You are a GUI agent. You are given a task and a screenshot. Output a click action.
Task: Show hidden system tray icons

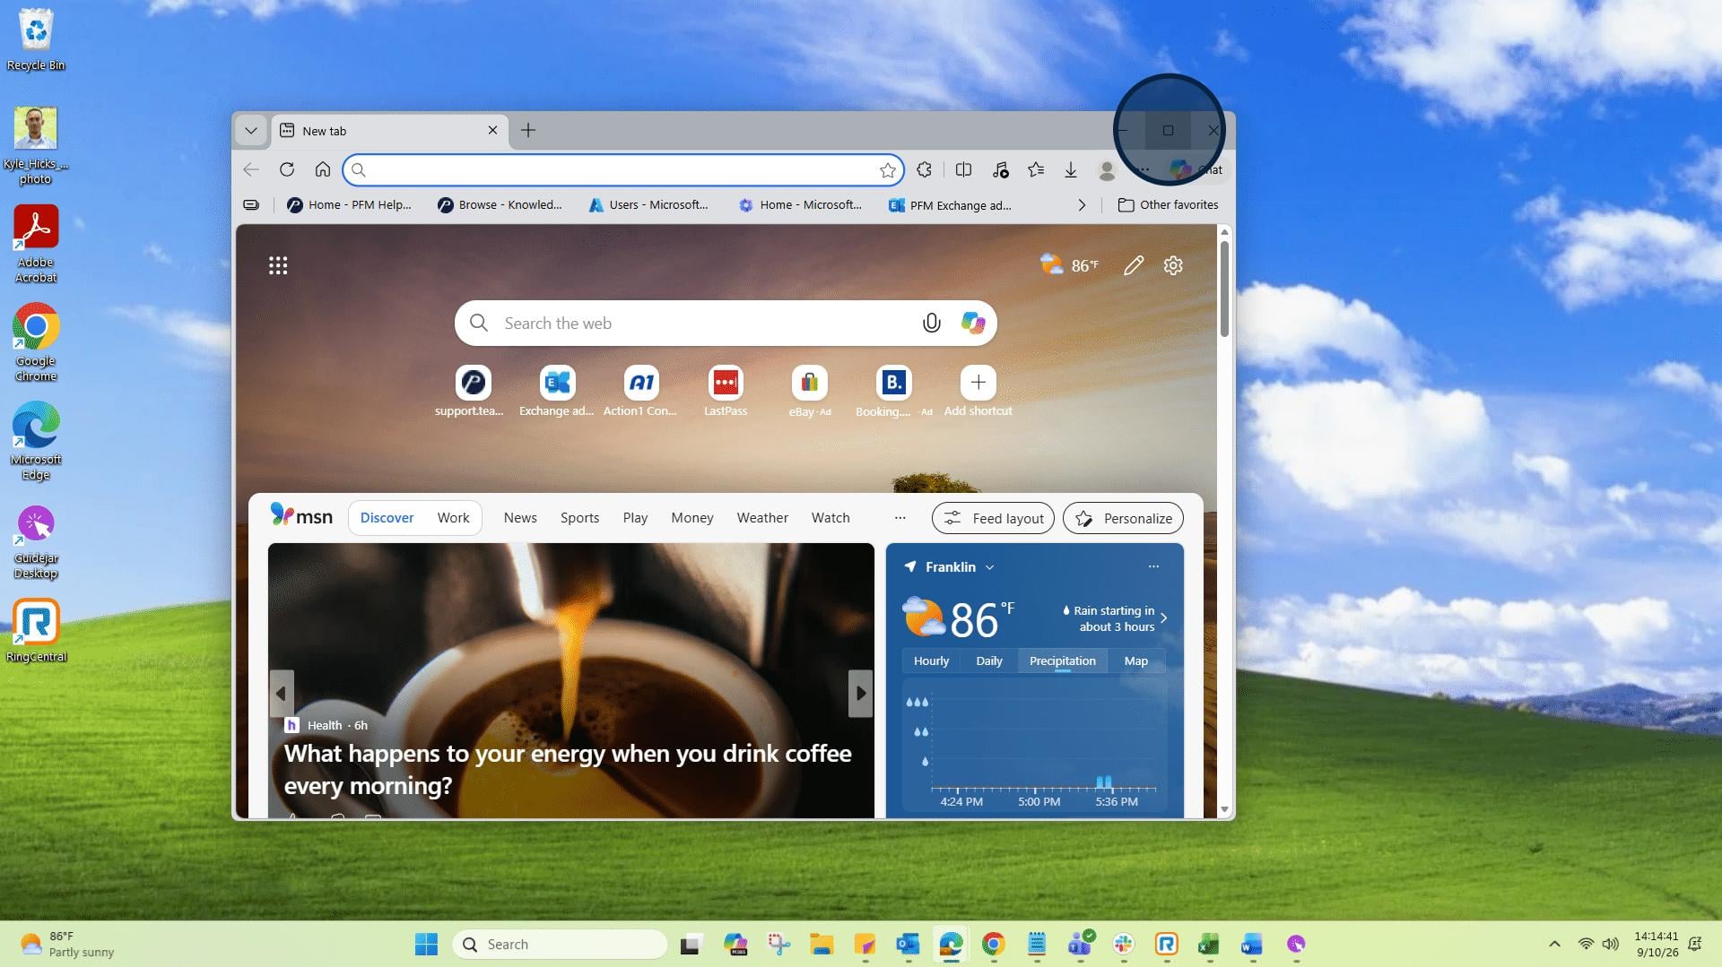click(x=1554, y=944)
